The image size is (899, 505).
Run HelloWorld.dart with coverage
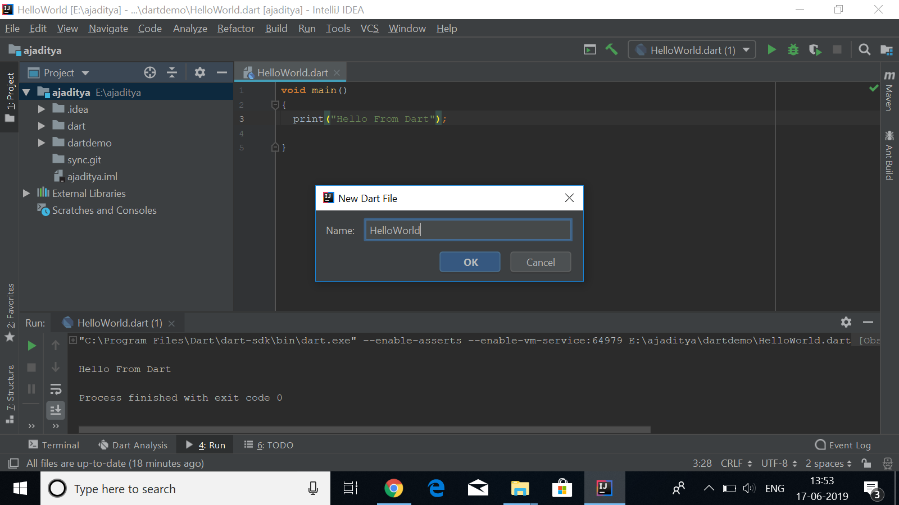815,49
